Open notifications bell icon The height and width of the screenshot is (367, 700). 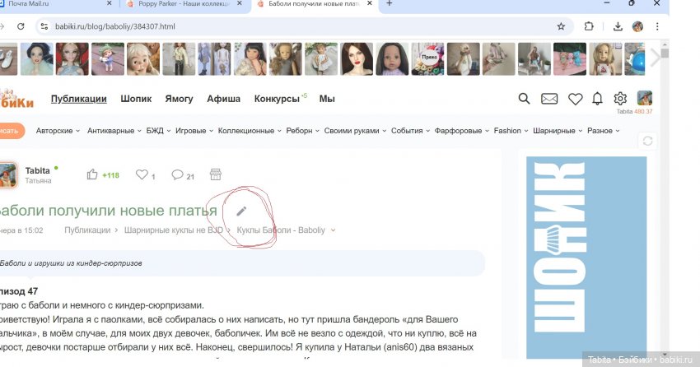(x=597, y=99)
